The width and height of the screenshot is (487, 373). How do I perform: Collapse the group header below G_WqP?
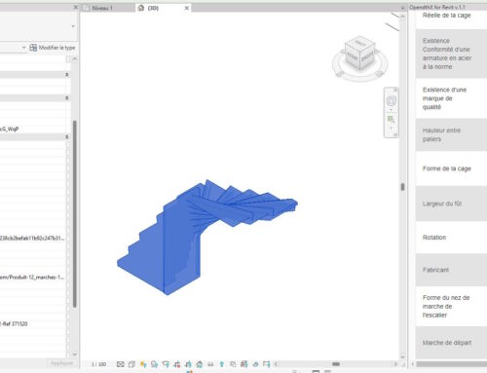coord(67,137)
